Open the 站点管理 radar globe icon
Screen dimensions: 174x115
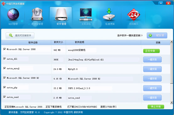(x=13, y=14)
